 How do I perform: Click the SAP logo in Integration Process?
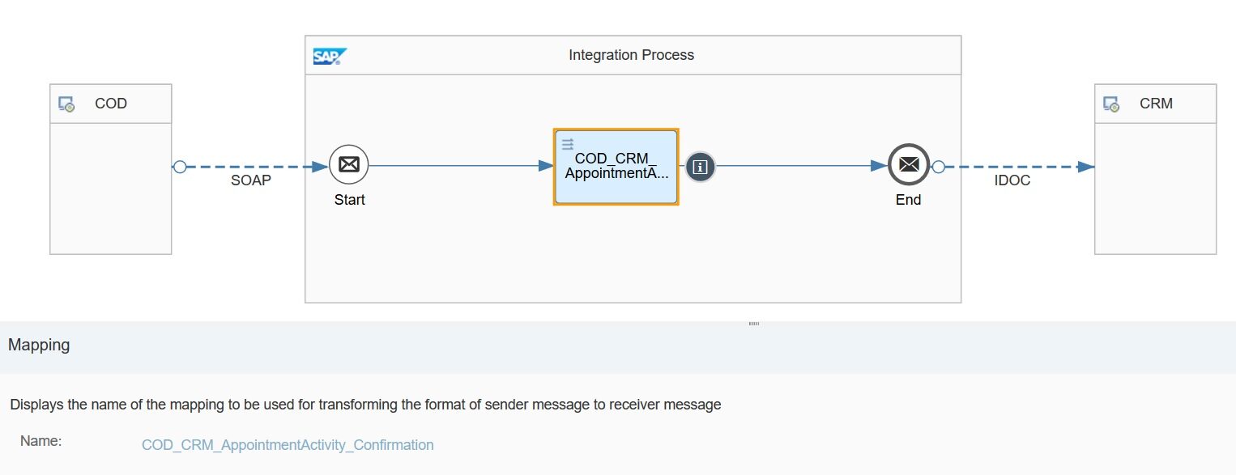click(330, 57)
